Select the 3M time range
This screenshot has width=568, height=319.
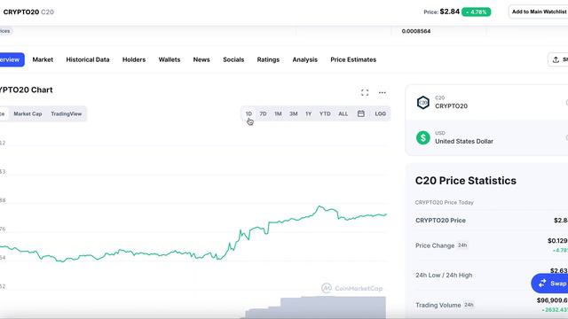[x=294, y=113]
